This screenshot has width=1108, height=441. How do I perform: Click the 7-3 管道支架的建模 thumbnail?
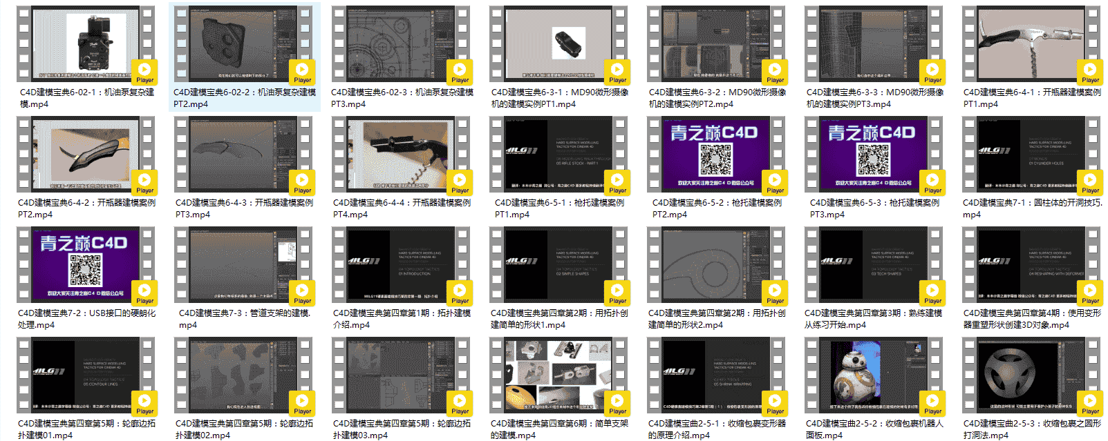[x=245, y=265]
